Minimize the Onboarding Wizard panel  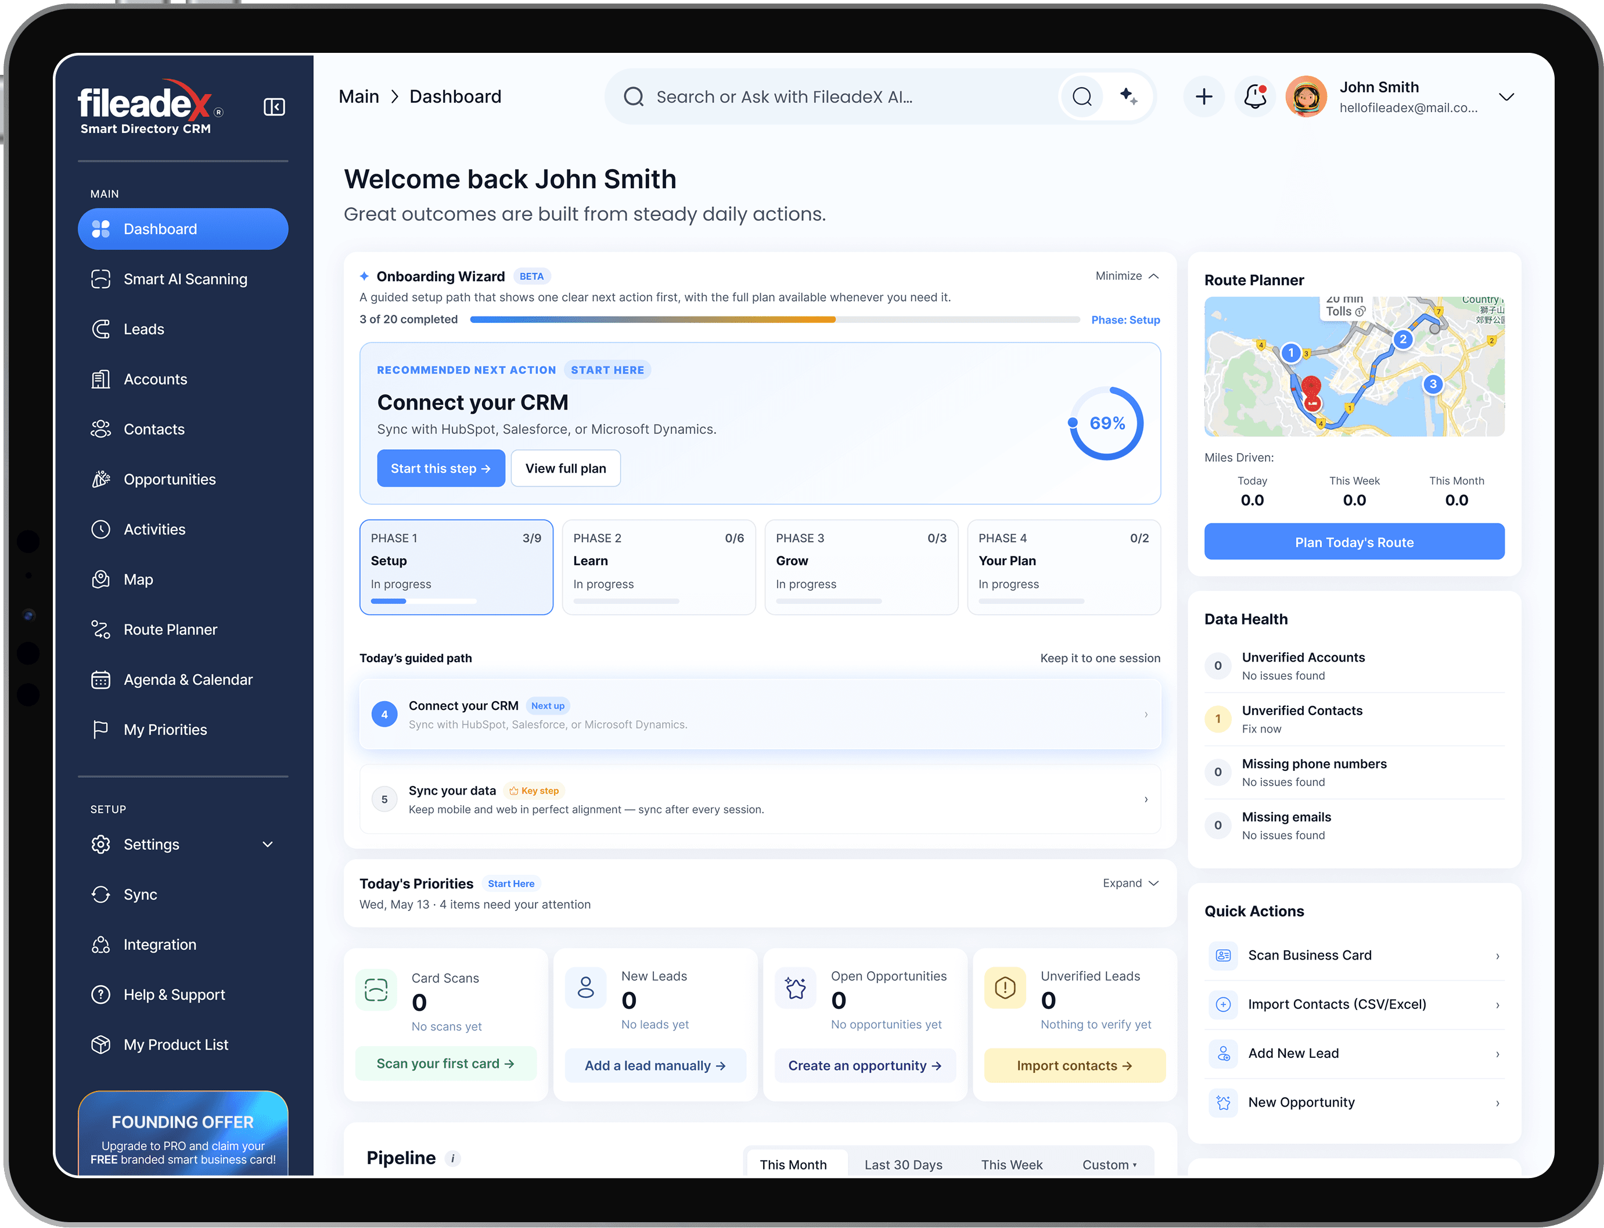click(1127, 275)
